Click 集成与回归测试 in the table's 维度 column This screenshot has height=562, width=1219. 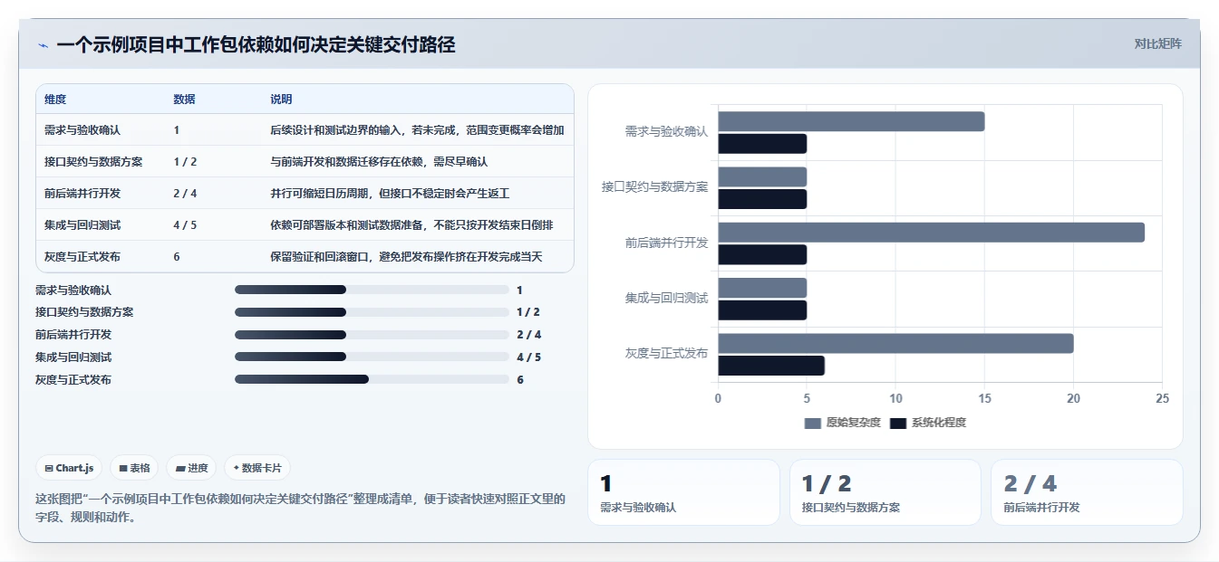(82, 225)
